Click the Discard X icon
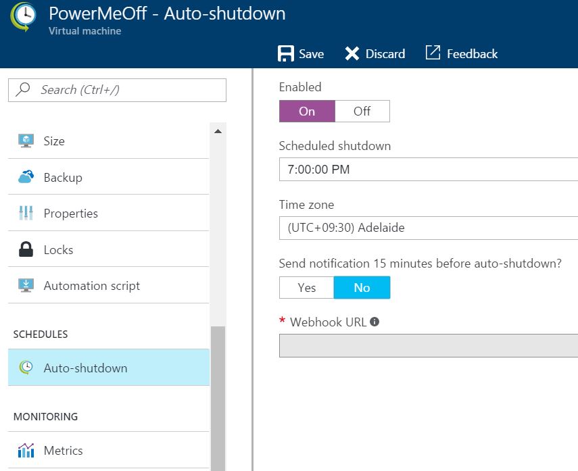The width and height of the screenshot is (578, 471). (352, 53)
